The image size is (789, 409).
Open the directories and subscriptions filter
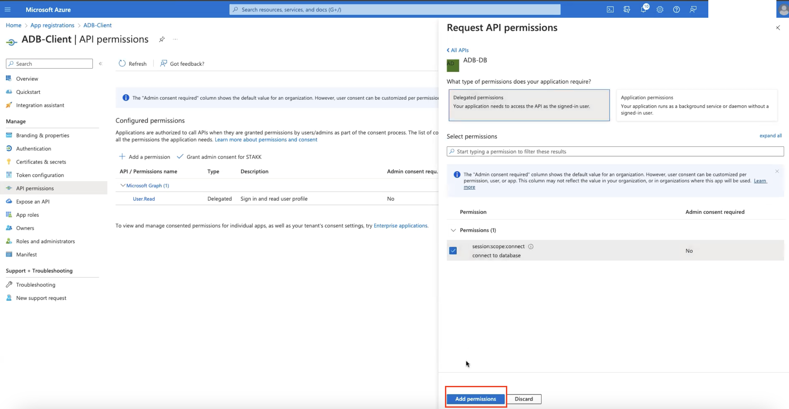tap(627, 9)
